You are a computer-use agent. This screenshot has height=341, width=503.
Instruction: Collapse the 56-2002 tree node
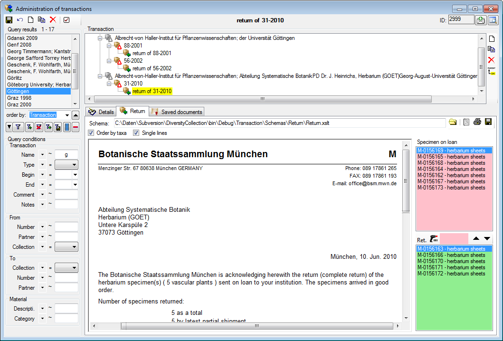click(x=109, y=61)
